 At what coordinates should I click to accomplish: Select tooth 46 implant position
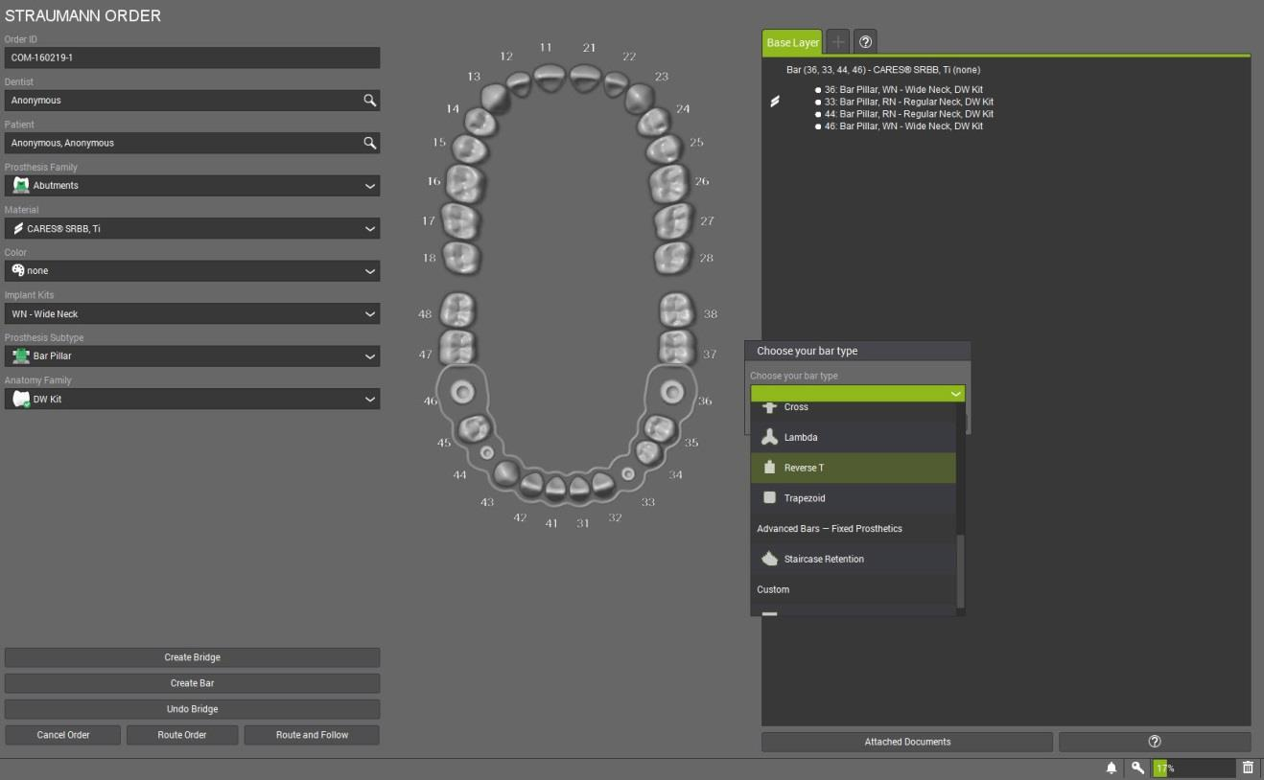463,391
